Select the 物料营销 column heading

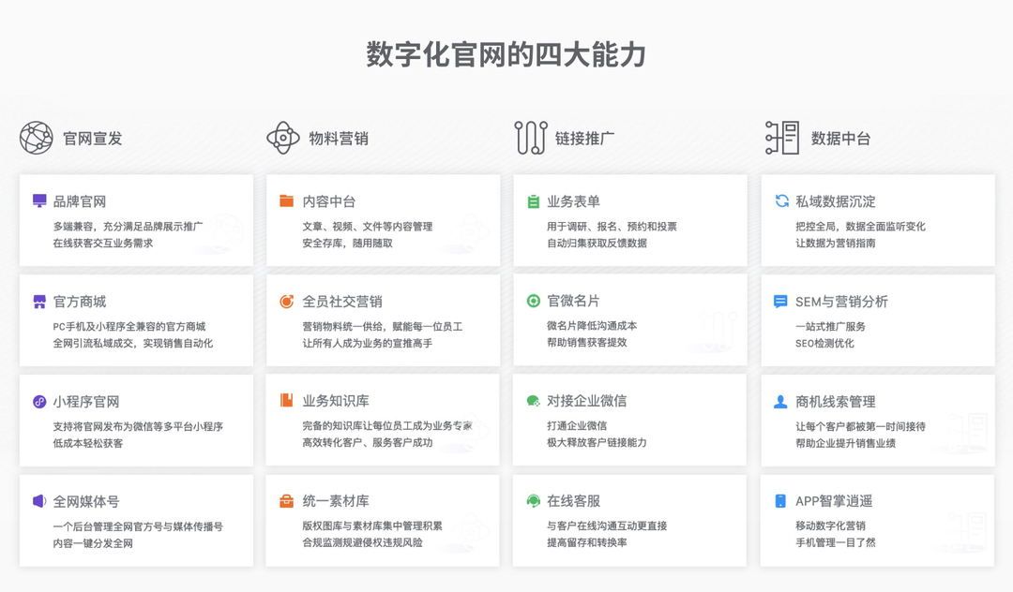339,138
